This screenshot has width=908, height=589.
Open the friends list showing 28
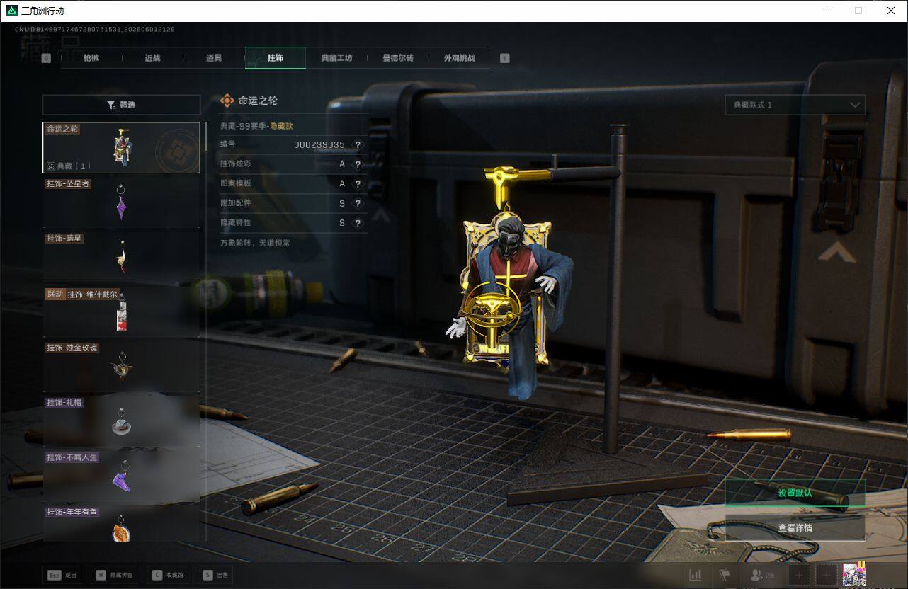click(762, 576)
